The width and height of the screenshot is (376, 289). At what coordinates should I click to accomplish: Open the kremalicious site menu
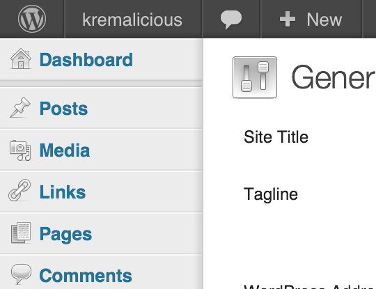(132, 19)
